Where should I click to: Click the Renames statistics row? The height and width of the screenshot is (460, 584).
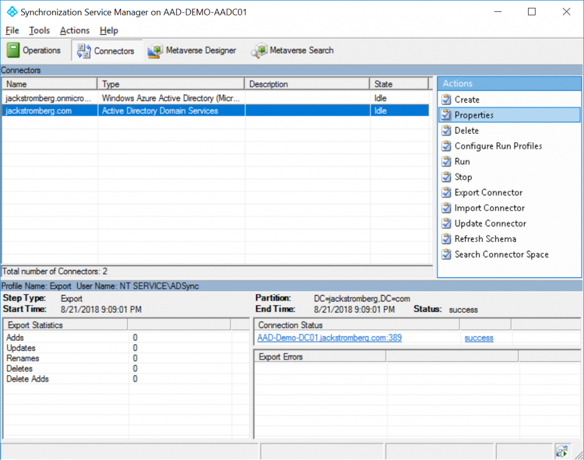pos(126,358)
